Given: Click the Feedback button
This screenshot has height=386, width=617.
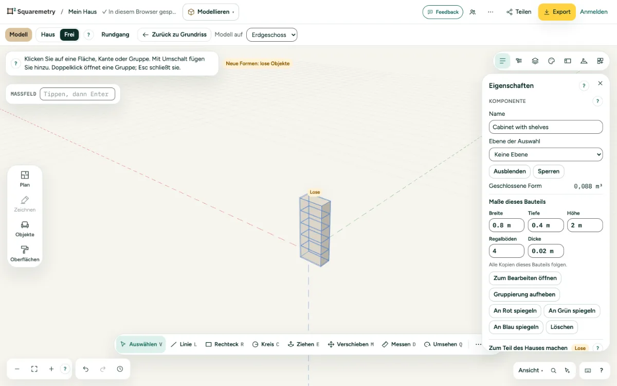Looking at the screenshot, I should (443, 12).
